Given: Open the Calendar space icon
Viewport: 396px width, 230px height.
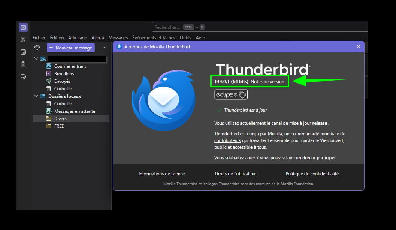Looking at the screenshot, I should tap(23, 52).
